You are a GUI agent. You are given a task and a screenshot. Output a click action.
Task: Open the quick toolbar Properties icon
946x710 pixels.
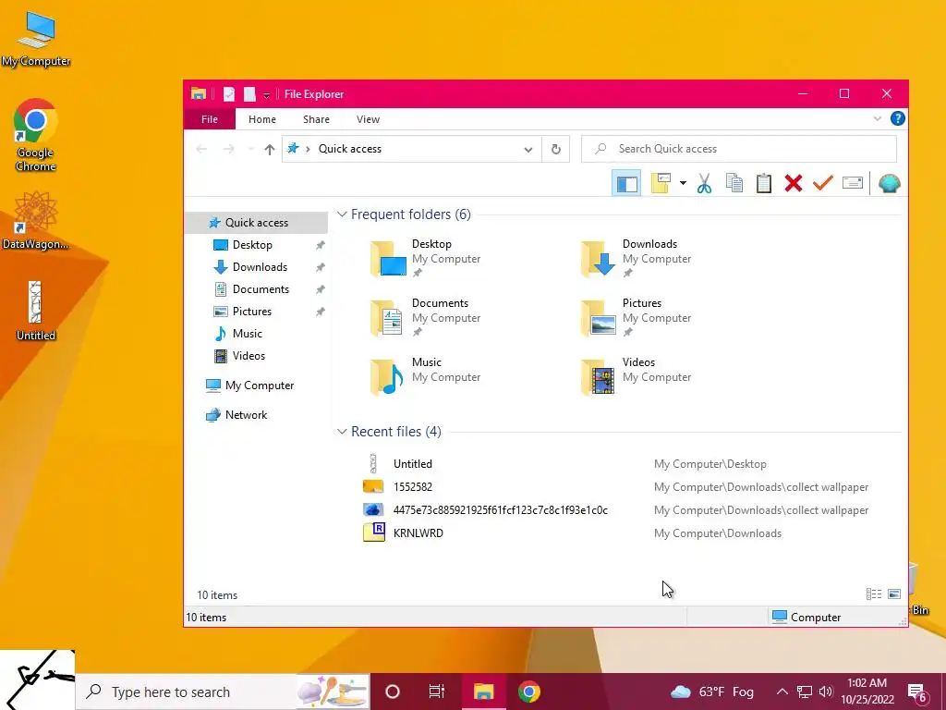pyautogui.click(x=229, y=94)
